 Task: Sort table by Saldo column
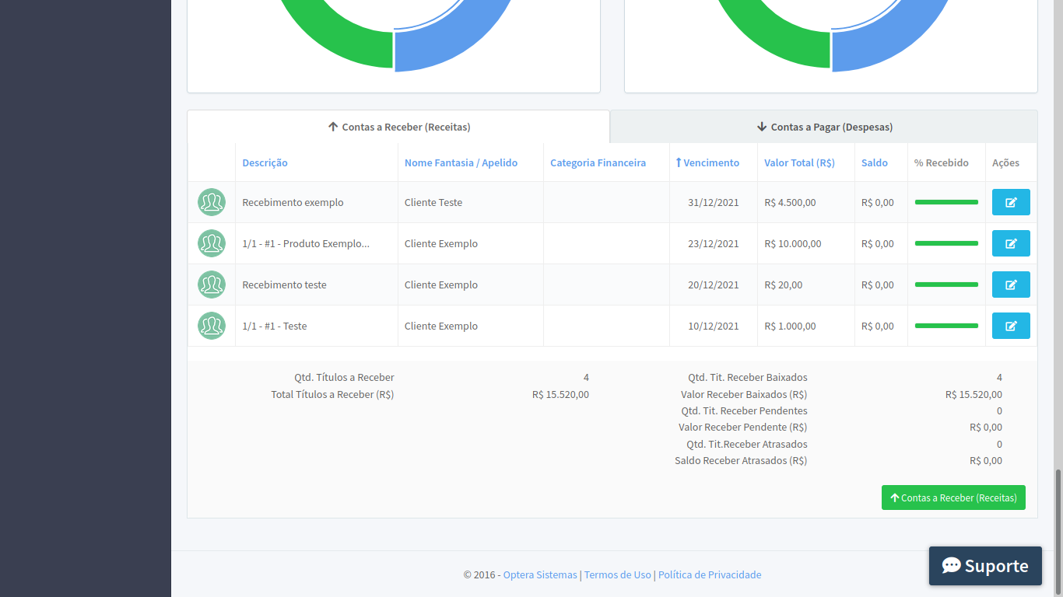875,162
